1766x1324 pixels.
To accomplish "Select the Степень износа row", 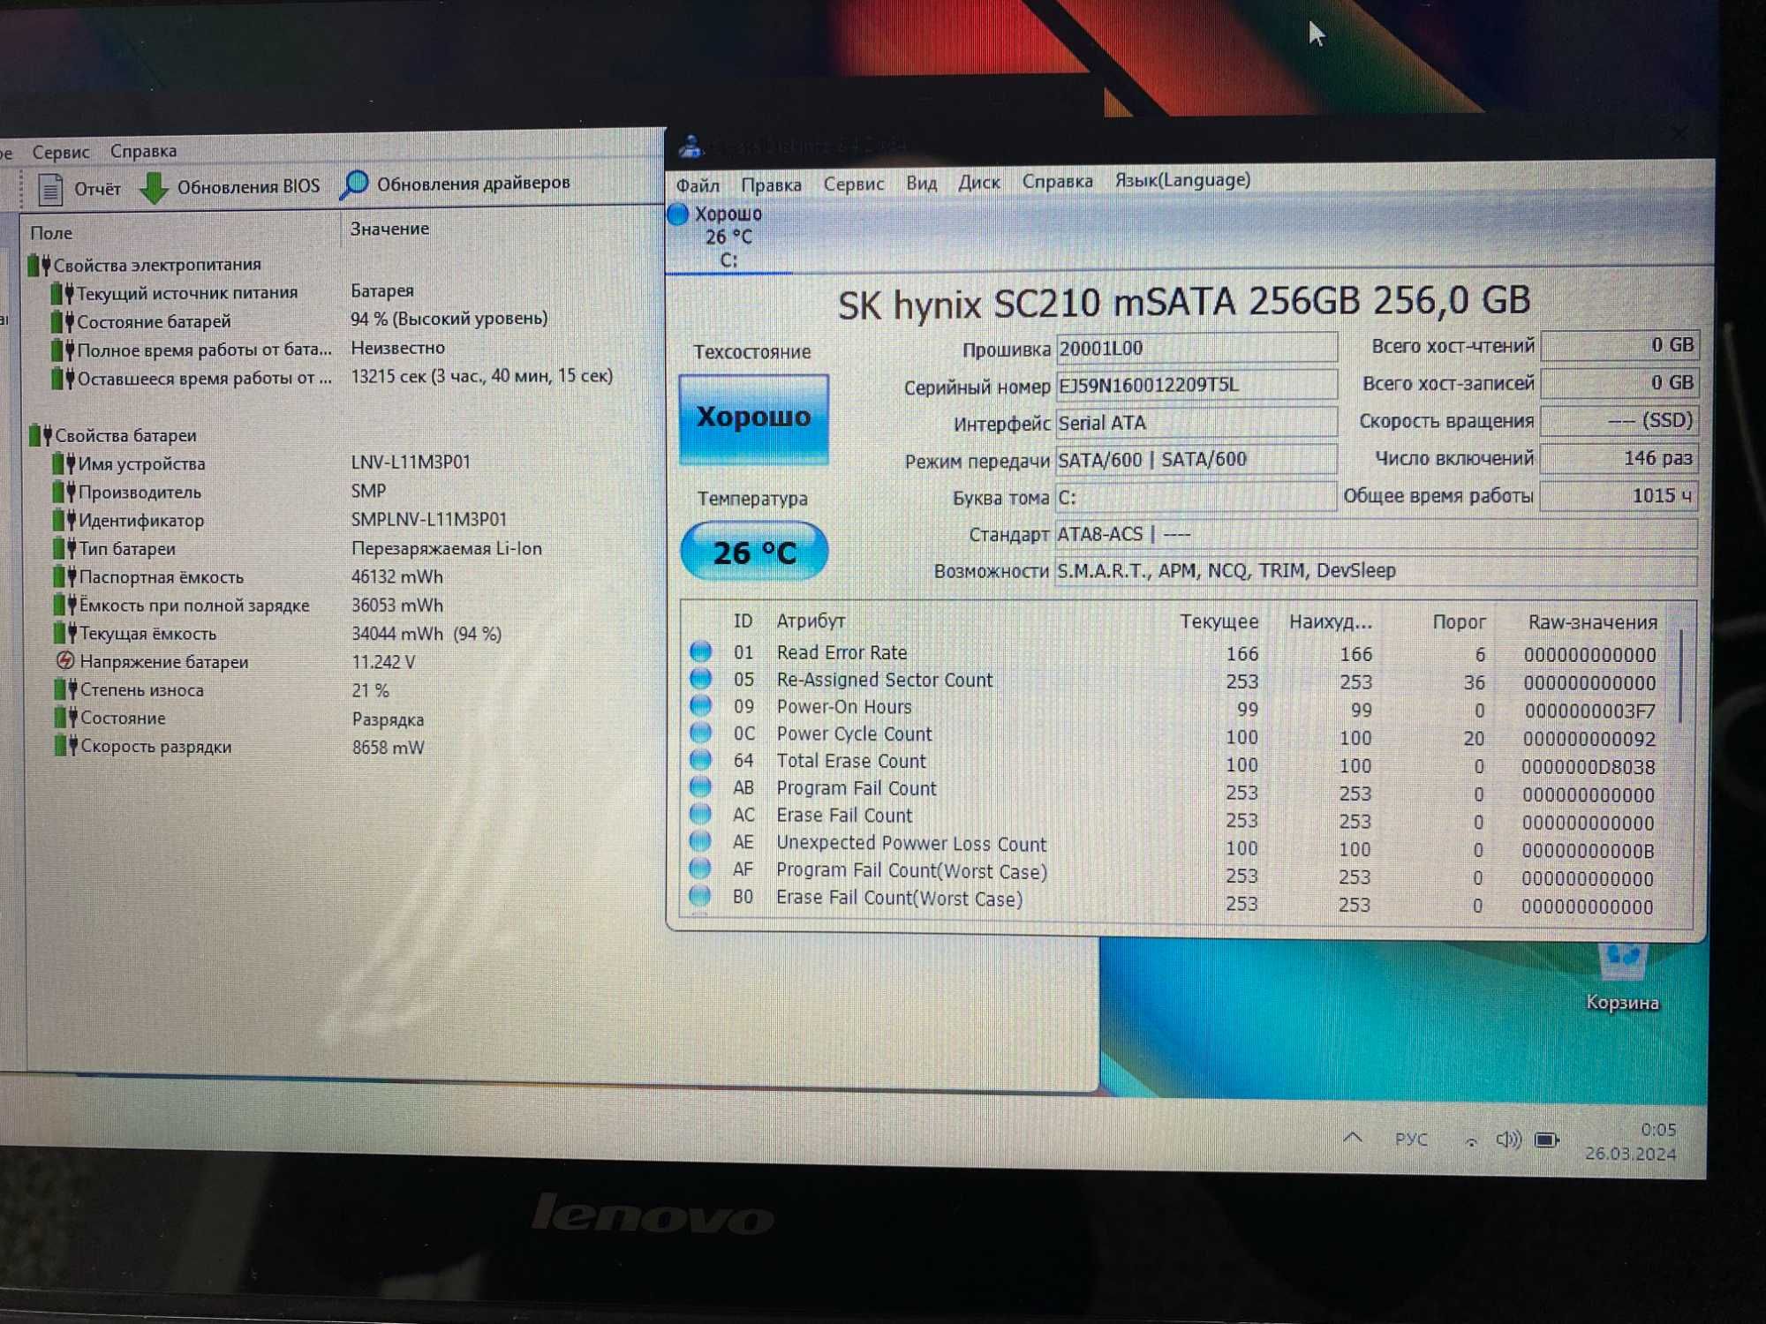I will click(x=344, y=689).
